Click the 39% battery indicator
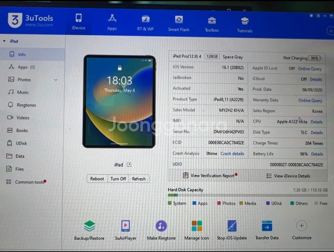This screenshot has width=334, height=252. pyautogui.click(x=314, y=58)
